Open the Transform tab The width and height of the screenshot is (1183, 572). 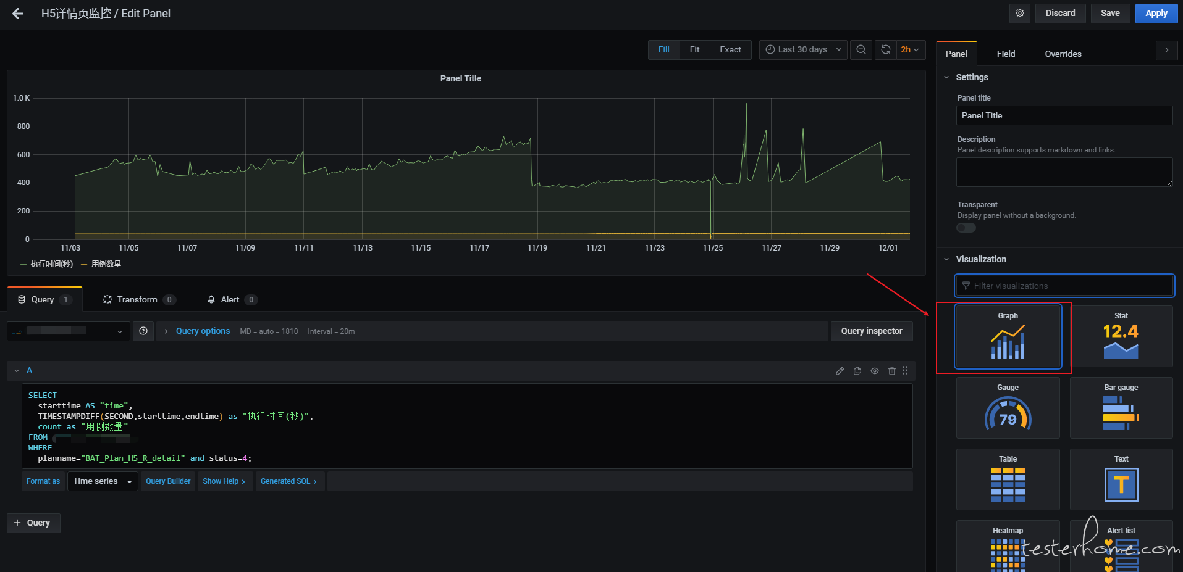(140, 299)
